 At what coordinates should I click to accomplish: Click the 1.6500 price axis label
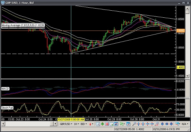click(x=181, y=19)
